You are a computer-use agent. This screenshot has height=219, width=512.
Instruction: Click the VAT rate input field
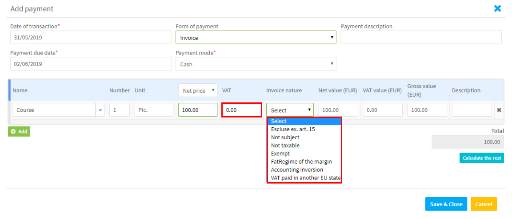pos(241,110)
